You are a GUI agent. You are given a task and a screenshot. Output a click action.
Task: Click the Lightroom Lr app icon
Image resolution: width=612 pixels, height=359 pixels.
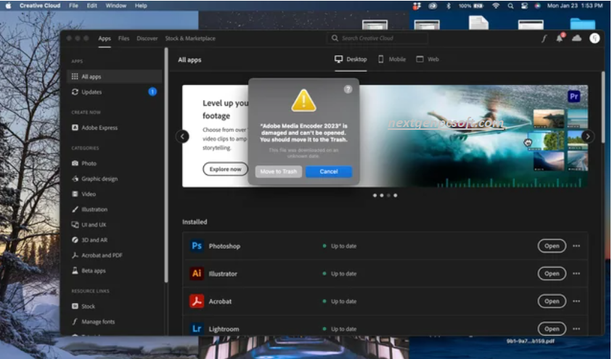point(197,329)
